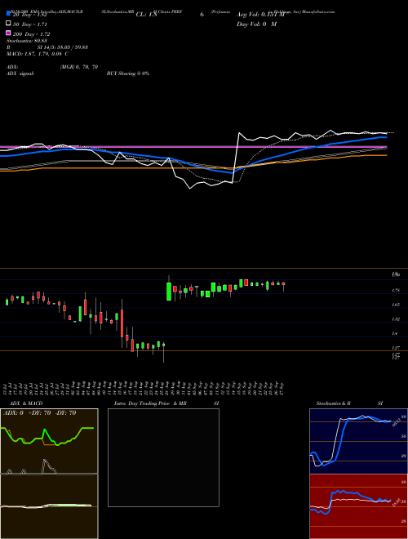This screenshot has width=408, height=539.
Task: Click 'ADX: 0 +DY: 70 -DY: 70' readout
Action: (39, 413)
